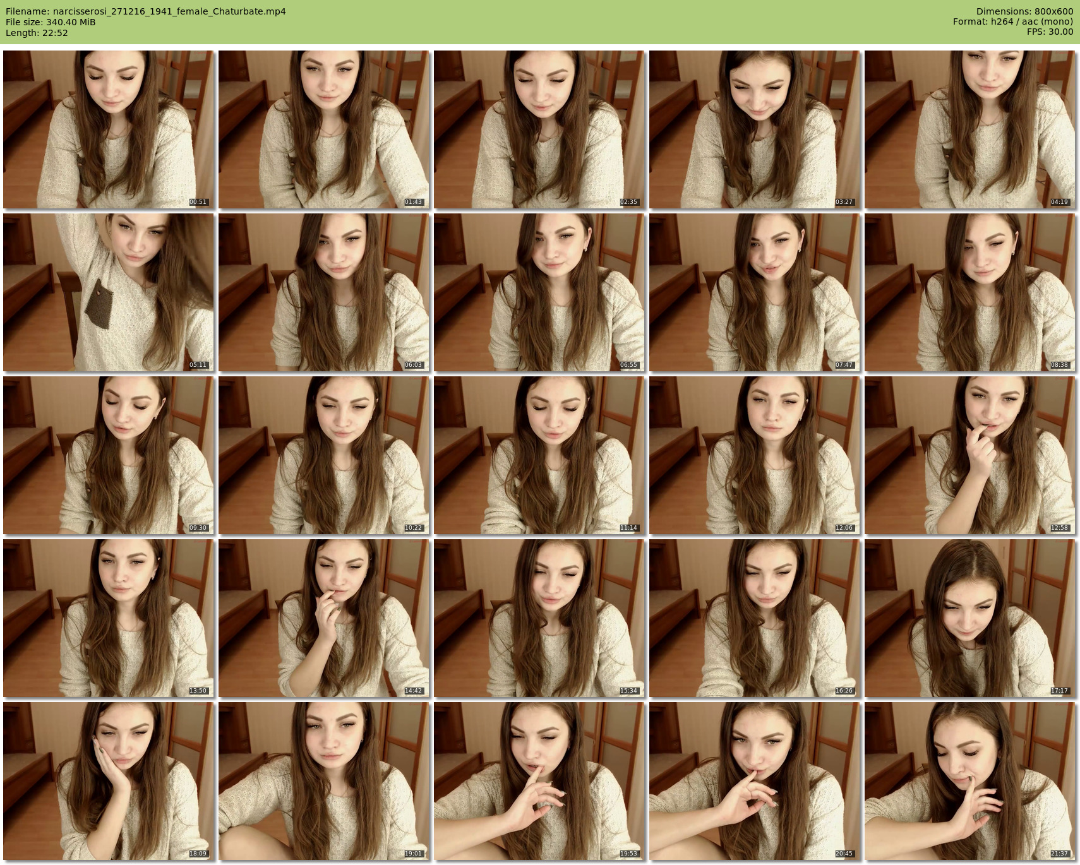Pick the frame stamped 06:55
1080x865 pixels.
(x=539, y=292)
